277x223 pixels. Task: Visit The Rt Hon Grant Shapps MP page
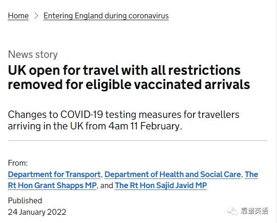click(x=52, y=185)
